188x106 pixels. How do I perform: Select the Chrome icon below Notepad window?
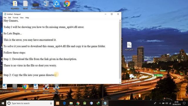click(x=25, y=88)
